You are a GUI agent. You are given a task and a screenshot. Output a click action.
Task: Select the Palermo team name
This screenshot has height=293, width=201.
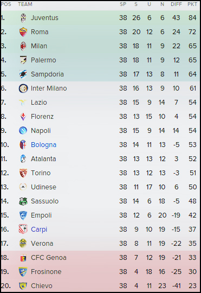click(43, 60)
